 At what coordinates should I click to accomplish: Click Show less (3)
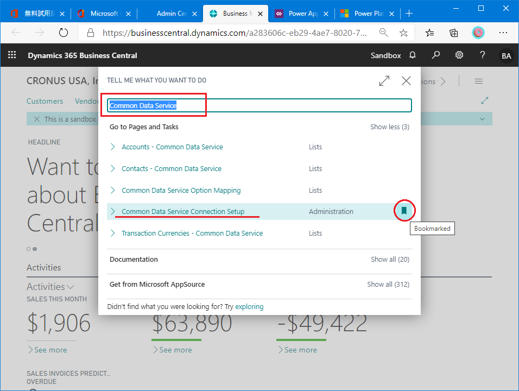tap(390, 127)
